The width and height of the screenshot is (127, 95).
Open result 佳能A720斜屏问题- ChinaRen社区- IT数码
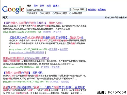[26, 58]
